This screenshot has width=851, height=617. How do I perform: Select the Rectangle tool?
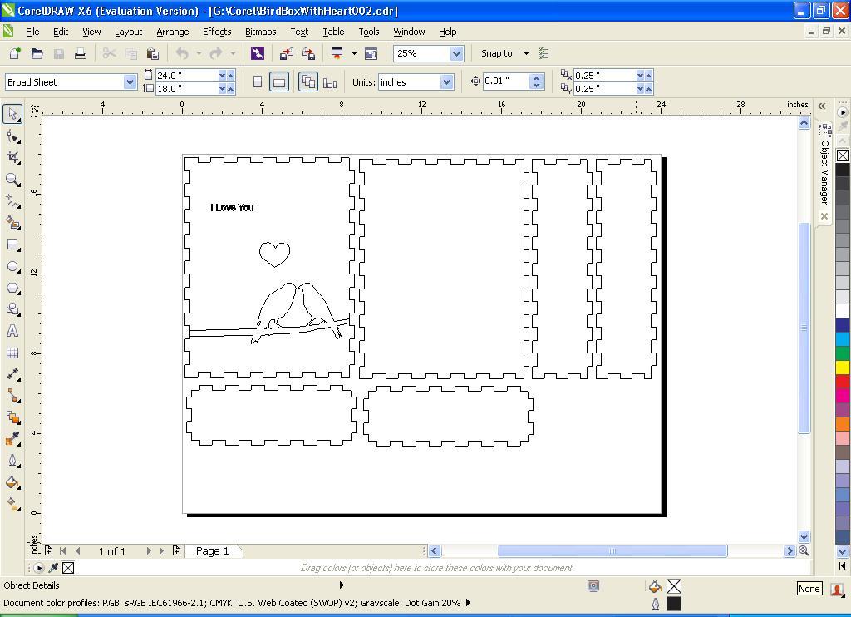tap(12, 244)
